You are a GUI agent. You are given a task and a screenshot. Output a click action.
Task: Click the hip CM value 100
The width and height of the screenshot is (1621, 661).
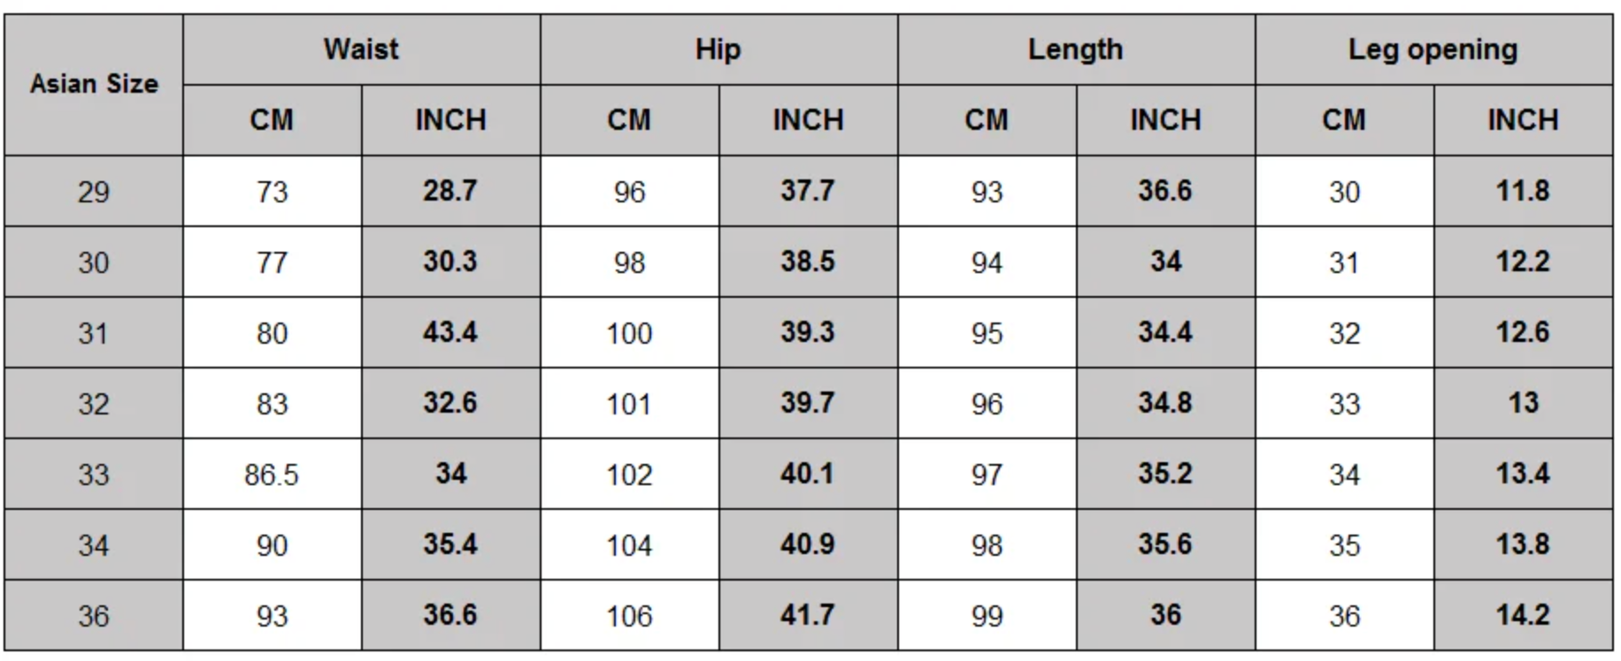pyautogui.click(x=629, y=333)
